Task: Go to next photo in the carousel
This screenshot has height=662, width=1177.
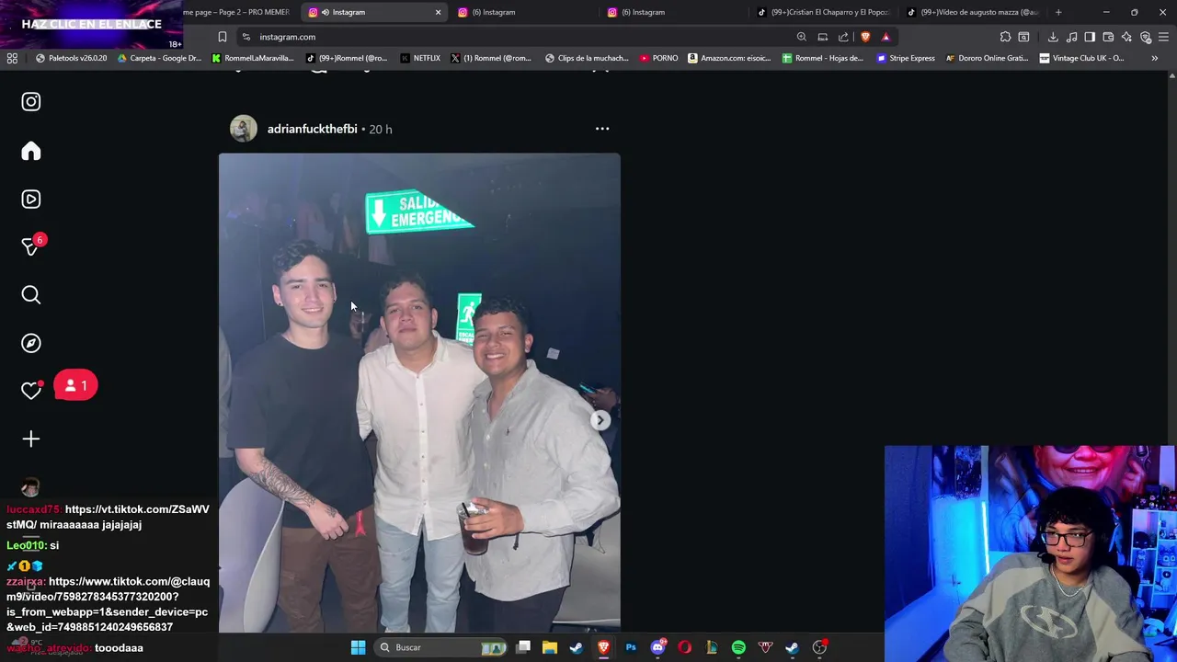Action: [x=600, y=420]
